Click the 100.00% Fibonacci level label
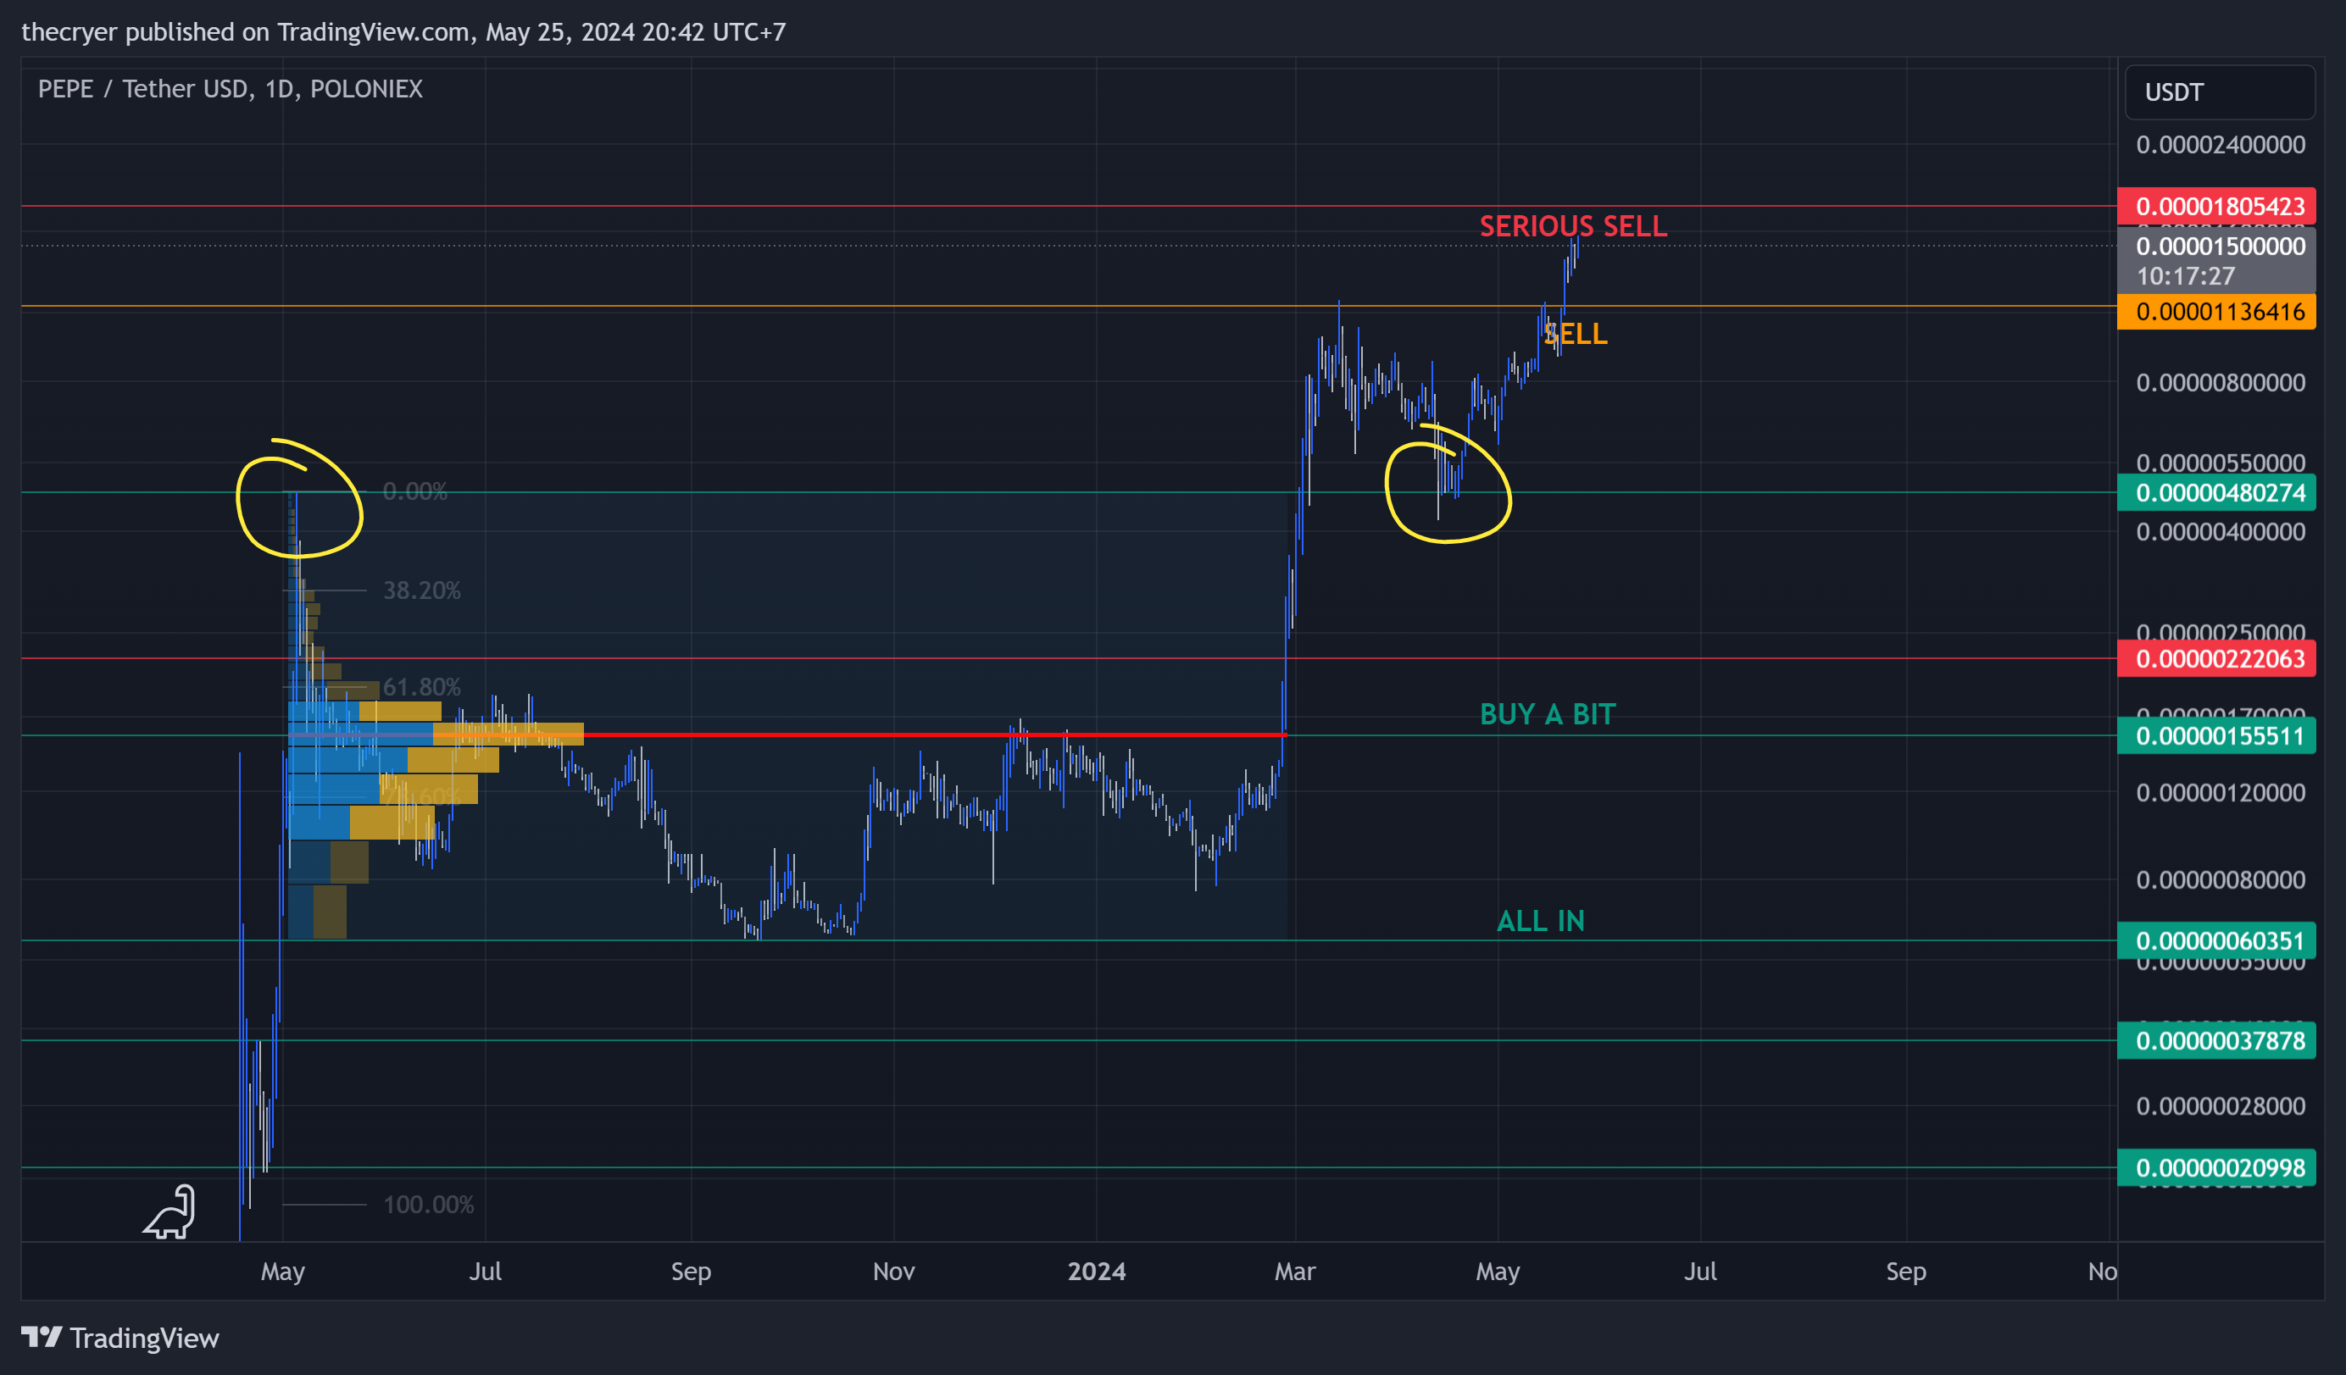2346x1375 pixels. pyautogui.click(x=428, y=1205)
